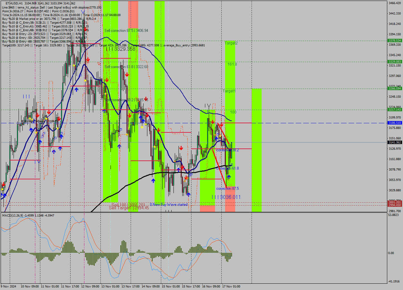Image resolution: width=403 pixels, height=290 pixels.
Task: Click the red 2994.450 price tag
Action: tap(394, 205)
